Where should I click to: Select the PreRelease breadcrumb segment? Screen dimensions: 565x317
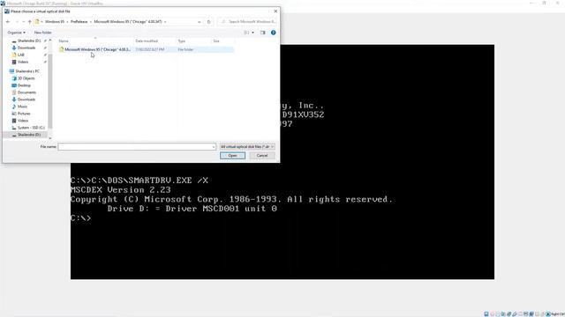click(79, 22)
